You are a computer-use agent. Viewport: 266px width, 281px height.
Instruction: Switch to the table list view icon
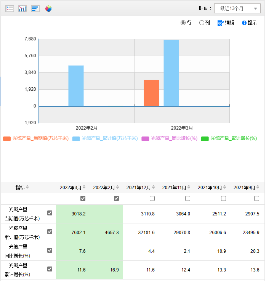[x=10, y=8]
